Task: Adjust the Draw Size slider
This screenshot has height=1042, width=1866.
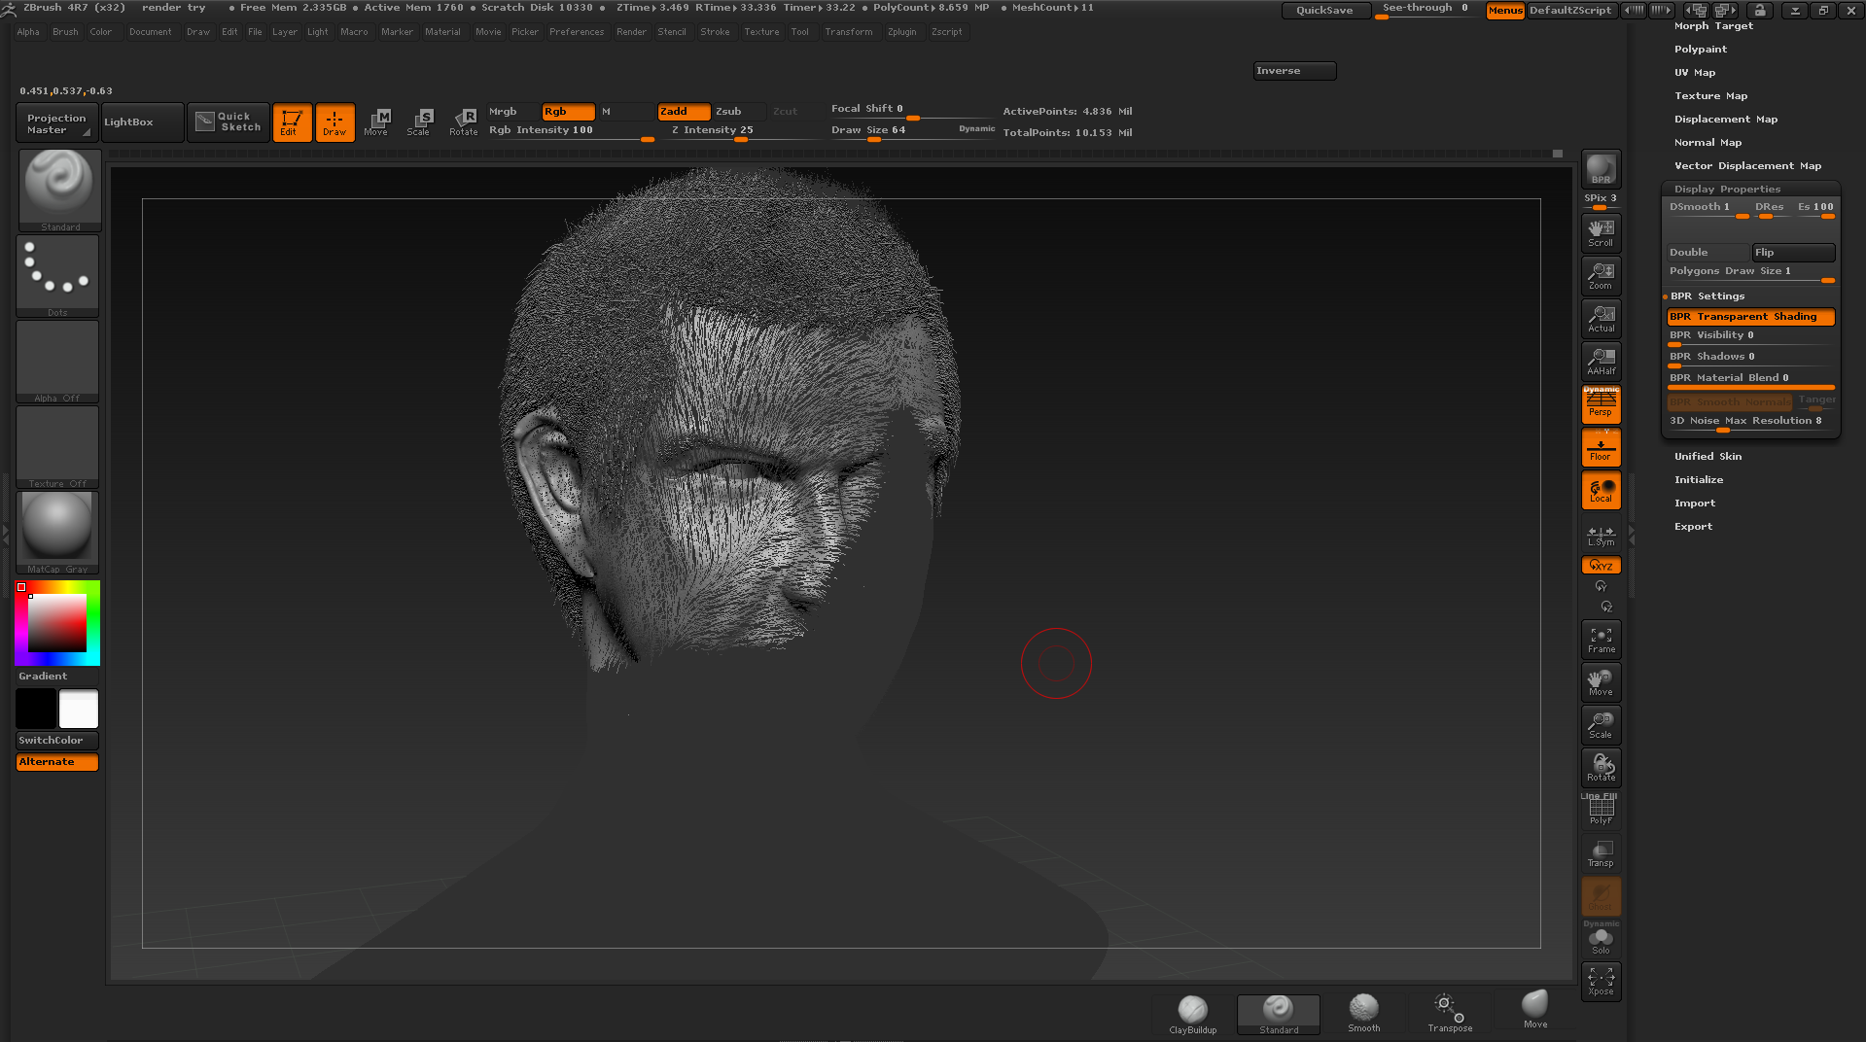Action: pyautogui.click(x=912, y=131)
